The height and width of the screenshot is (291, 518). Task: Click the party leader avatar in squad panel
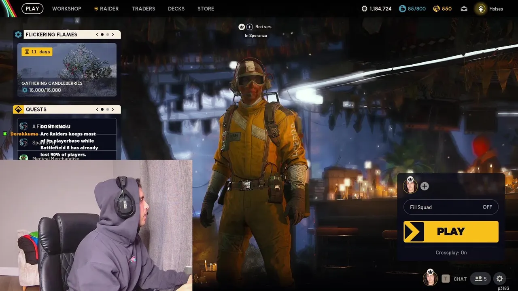pos(410,186)
